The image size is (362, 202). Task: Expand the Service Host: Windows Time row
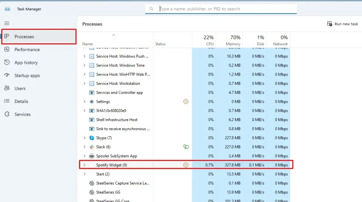click(84, 65)
